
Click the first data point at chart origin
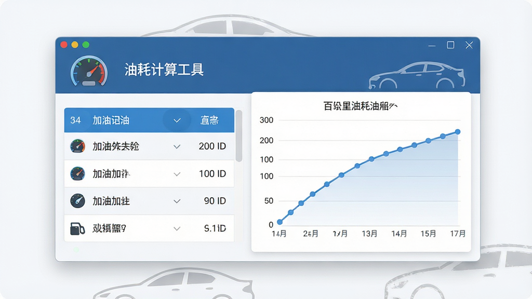[x=280, y=222]
